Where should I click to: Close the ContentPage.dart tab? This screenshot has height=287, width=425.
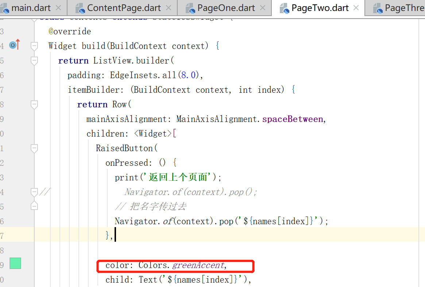[x=169, y=8]
